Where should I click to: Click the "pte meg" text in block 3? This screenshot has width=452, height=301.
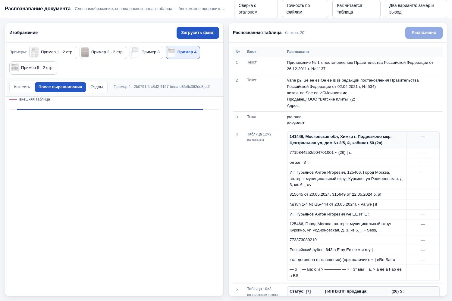(294, 117)
